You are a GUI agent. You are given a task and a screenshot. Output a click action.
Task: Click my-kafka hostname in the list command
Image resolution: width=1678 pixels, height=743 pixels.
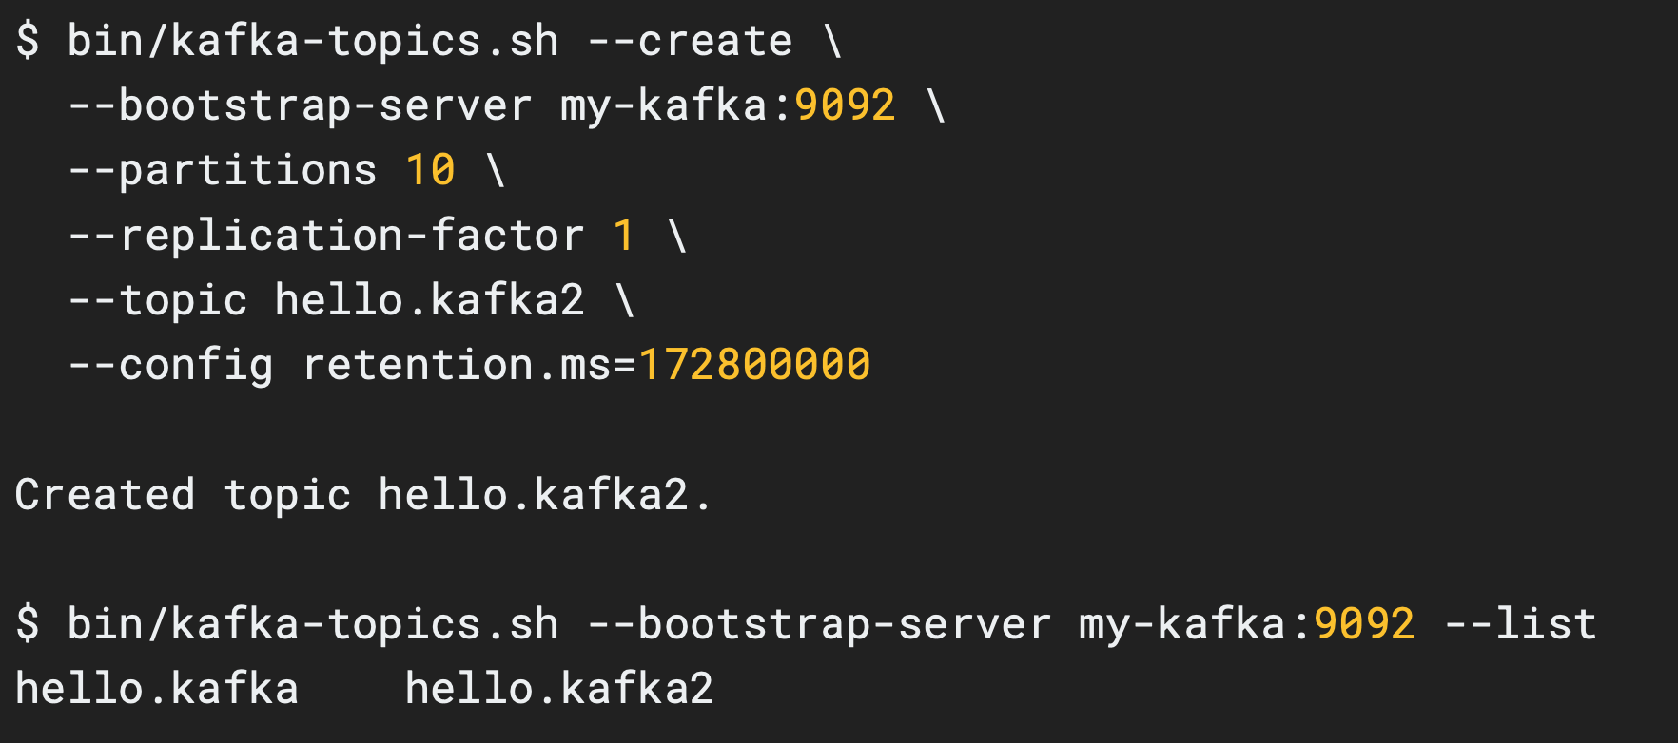coord(1181,625)
